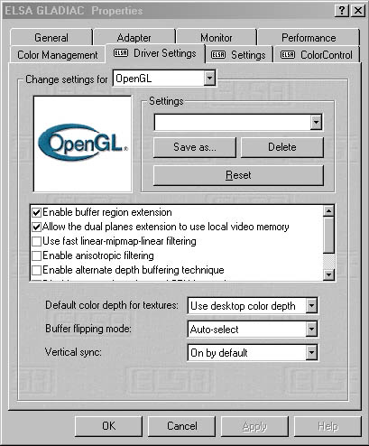The width and height of the screenshot is (369, 446).
Task: Click the question mark help icon in title bar
Action: click(342, 11)
